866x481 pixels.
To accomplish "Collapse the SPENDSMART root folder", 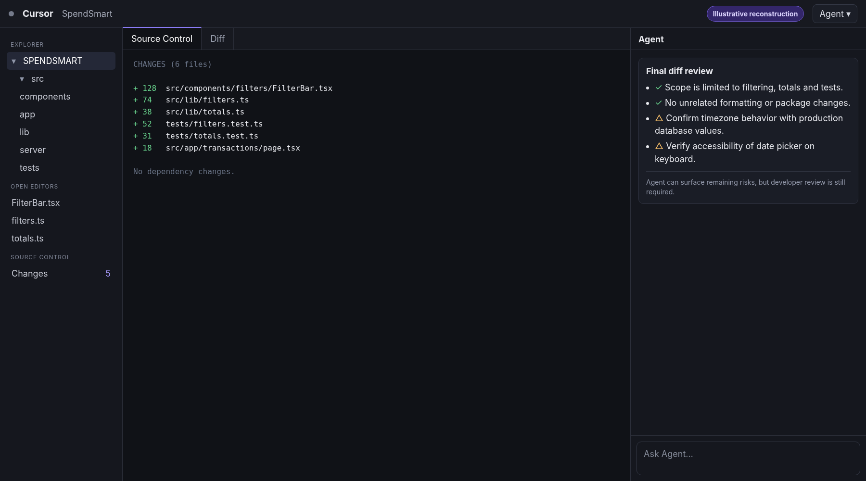I will click(13, 61).
